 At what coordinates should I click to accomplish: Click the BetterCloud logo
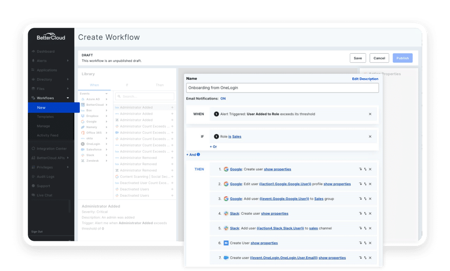pos(51,36)
